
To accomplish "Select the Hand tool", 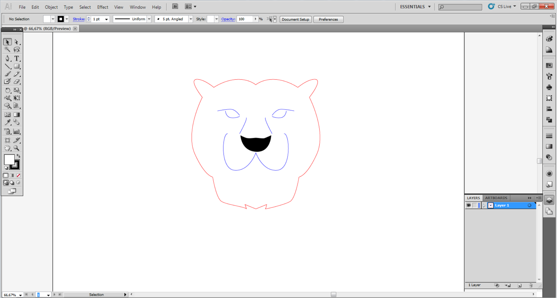I will click(x=8, y=148).
